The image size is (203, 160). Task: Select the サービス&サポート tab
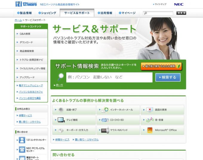(77, 13)
